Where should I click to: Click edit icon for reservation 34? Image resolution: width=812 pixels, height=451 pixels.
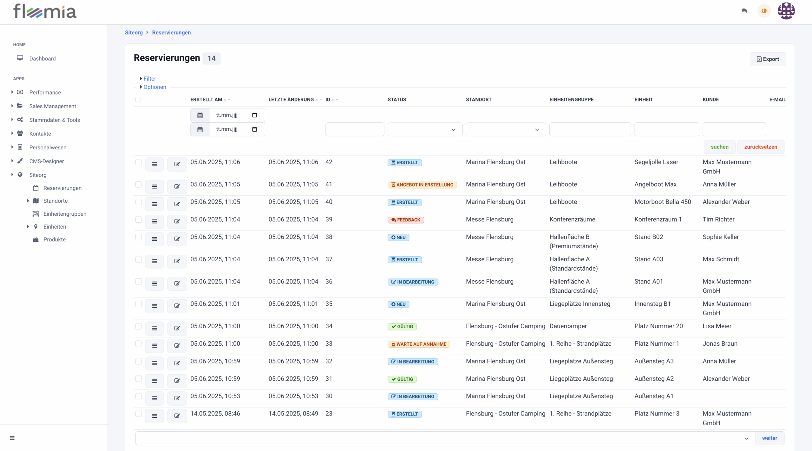pyautogui.click(x=177, y=328)
